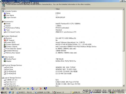126x94 pixels.
Task: Click the System Chipset row icon
Action: tap(5, 47)
